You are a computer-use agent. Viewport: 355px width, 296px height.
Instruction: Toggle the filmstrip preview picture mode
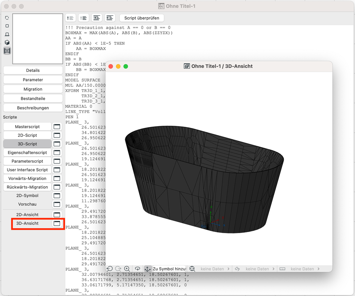point(7,51)
